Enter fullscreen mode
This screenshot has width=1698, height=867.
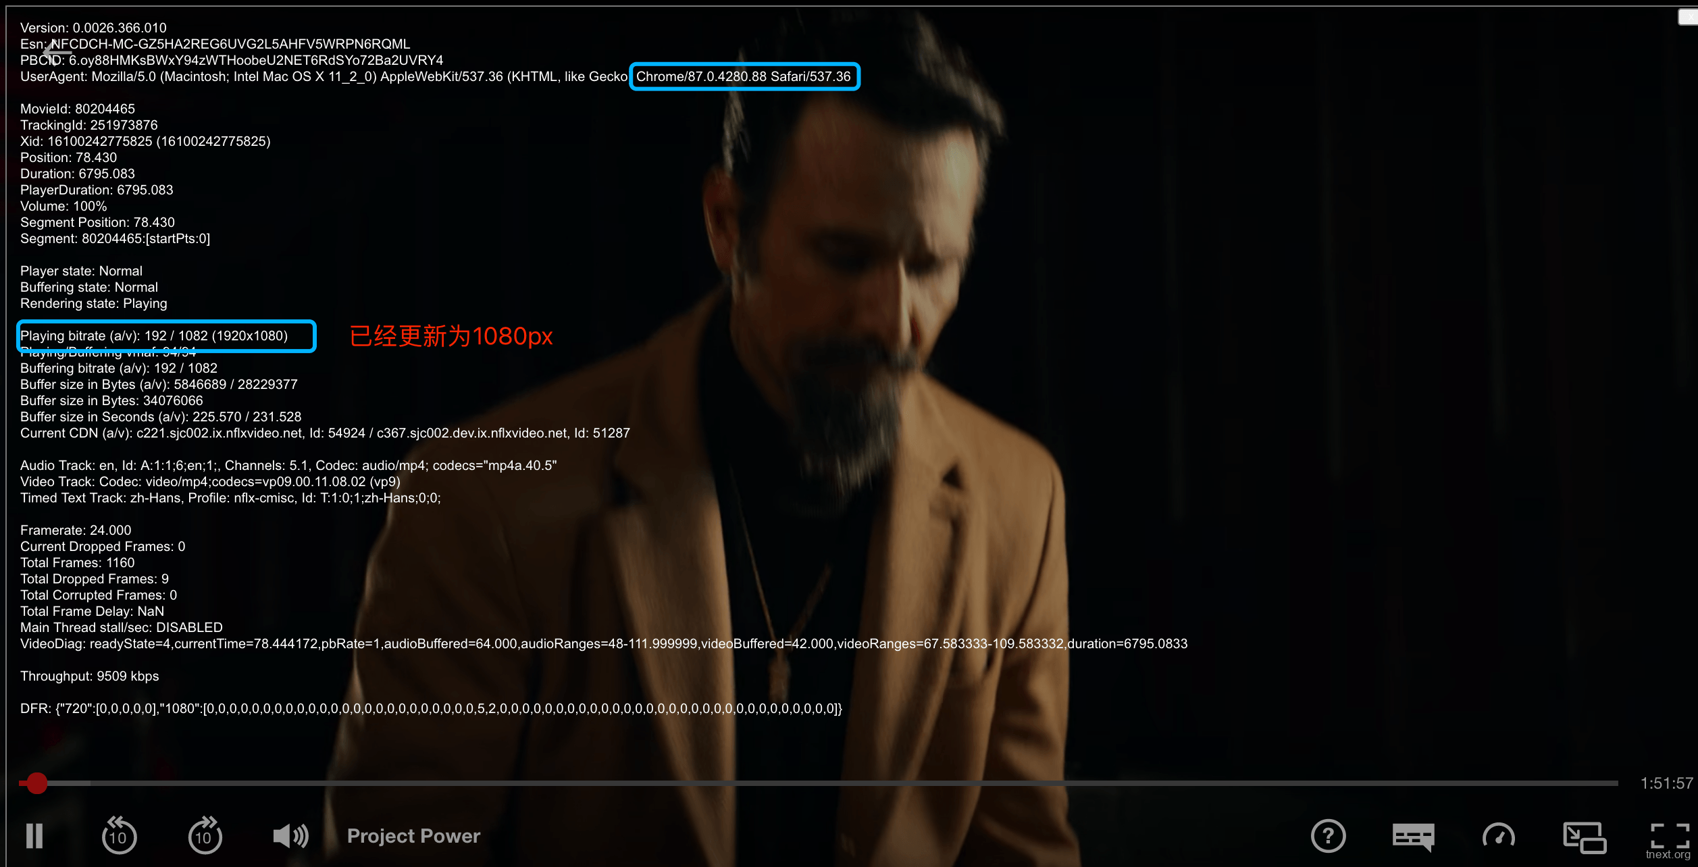coord(1670,836)
